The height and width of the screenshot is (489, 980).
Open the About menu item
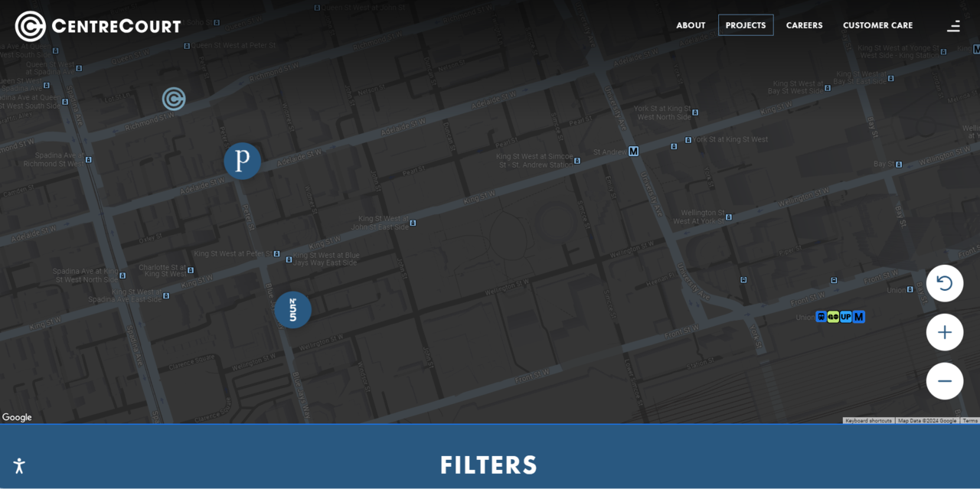coord(691,25)
